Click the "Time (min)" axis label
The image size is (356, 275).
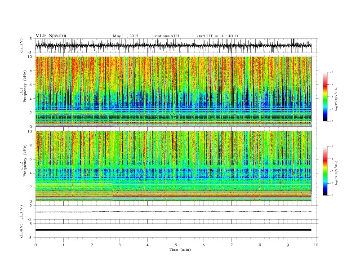(x=180, y=249)
